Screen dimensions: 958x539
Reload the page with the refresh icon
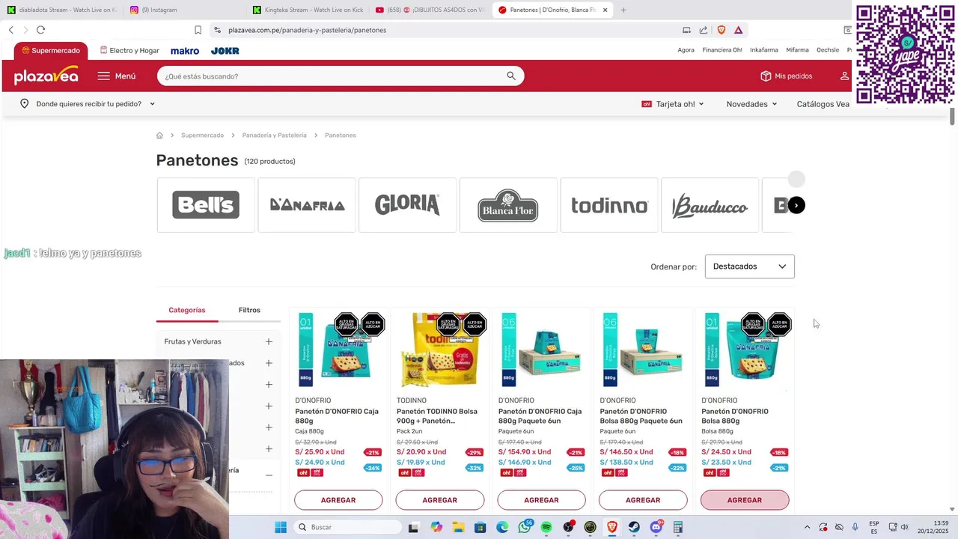(40, 30)
